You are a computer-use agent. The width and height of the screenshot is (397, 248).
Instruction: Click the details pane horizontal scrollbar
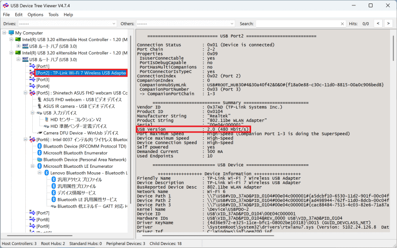pyautogui.click(x=208, y=236)
